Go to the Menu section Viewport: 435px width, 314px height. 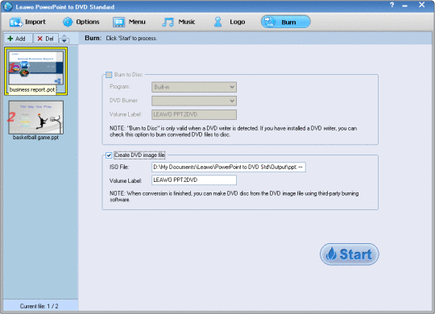pos(129,22)
